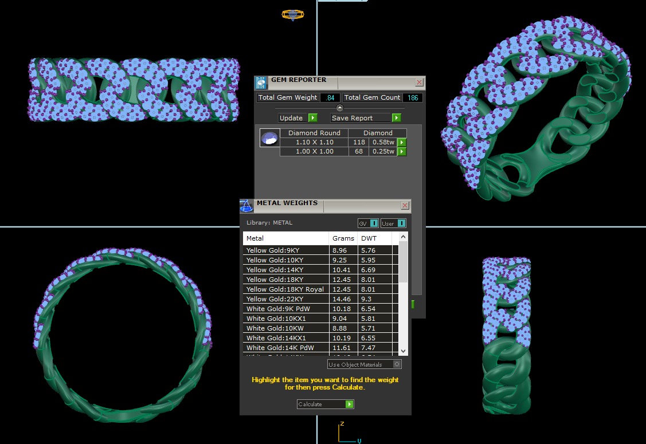Close the Metal Weights panel
The width and height of the screenshot is (646, 444).
point(405,206)
